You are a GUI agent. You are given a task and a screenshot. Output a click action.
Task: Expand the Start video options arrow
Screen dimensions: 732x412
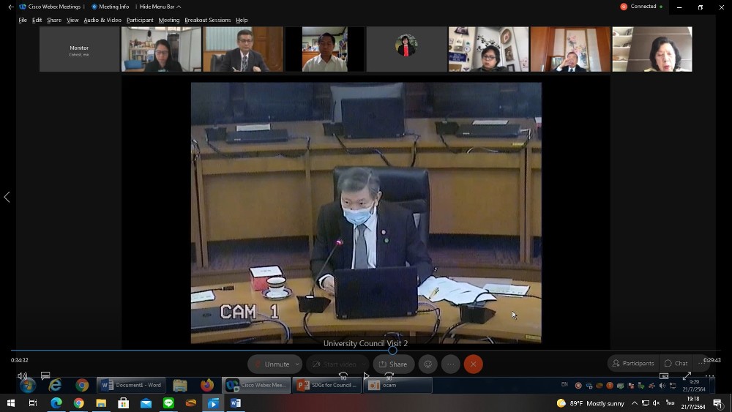[x=363, y=364]
